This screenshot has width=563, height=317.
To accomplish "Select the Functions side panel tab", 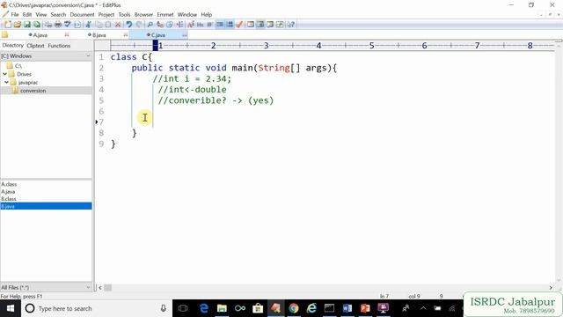I will tap(59, 46).
